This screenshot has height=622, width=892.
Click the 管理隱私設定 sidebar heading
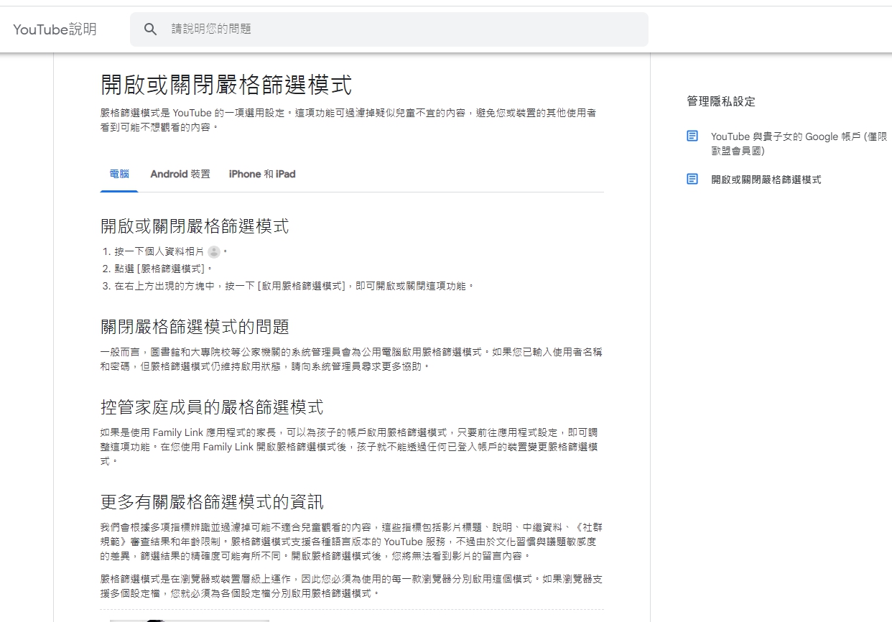(x=721, y=101)
